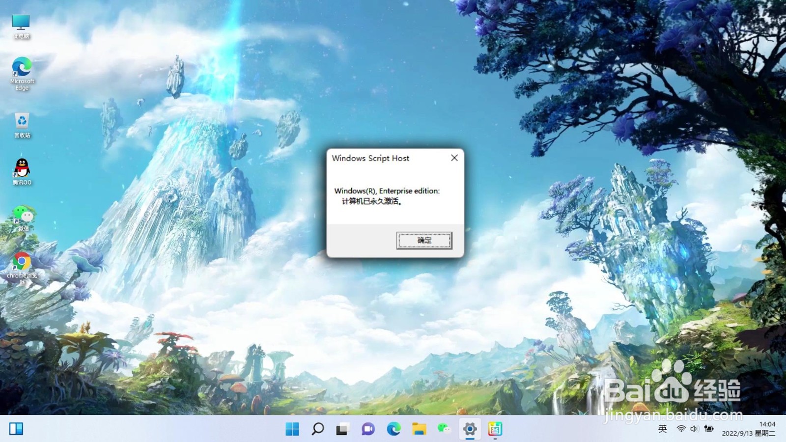The height and width of the screenshot is (442, 786).
Task: Select the WeChat desktop icon
Action: pos(23,219)
